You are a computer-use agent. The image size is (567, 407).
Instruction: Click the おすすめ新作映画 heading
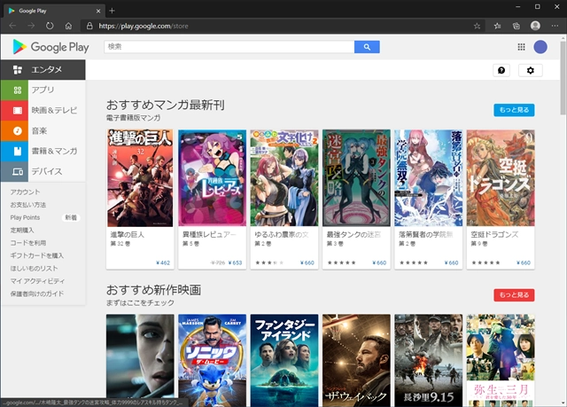(x=153, y=290)
